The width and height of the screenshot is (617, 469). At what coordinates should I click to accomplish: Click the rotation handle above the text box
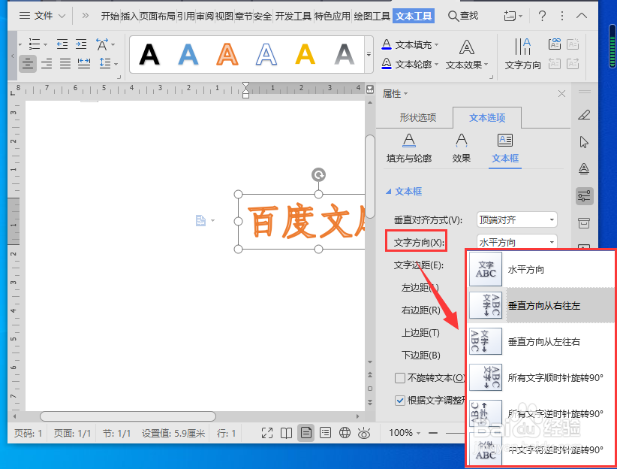(x=318, y=174)
